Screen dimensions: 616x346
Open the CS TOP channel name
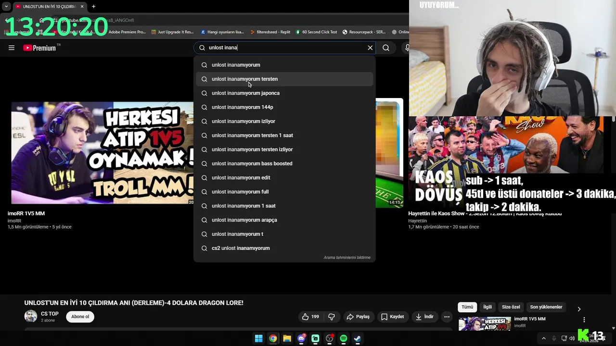[x=50, y=314]
